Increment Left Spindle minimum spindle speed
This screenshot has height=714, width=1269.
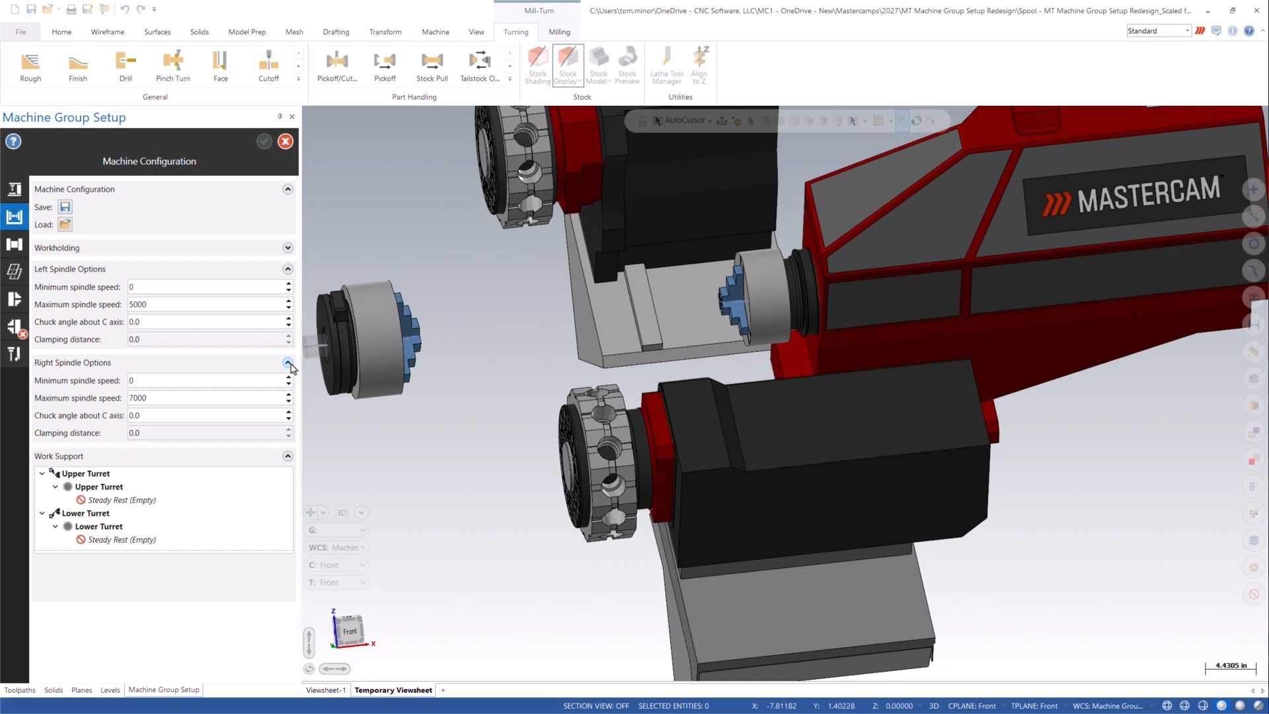[289, 284]
